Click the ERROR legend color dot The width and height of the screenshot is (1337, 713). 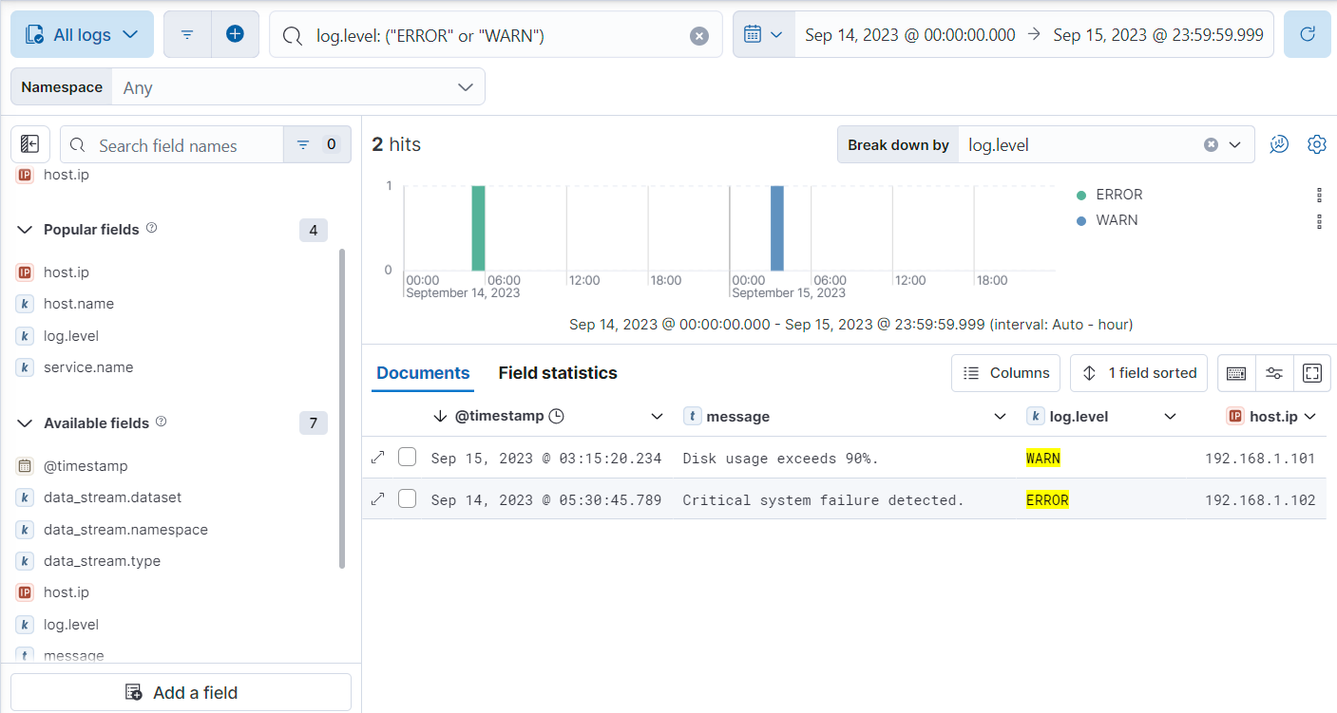tap(1081, 196)
